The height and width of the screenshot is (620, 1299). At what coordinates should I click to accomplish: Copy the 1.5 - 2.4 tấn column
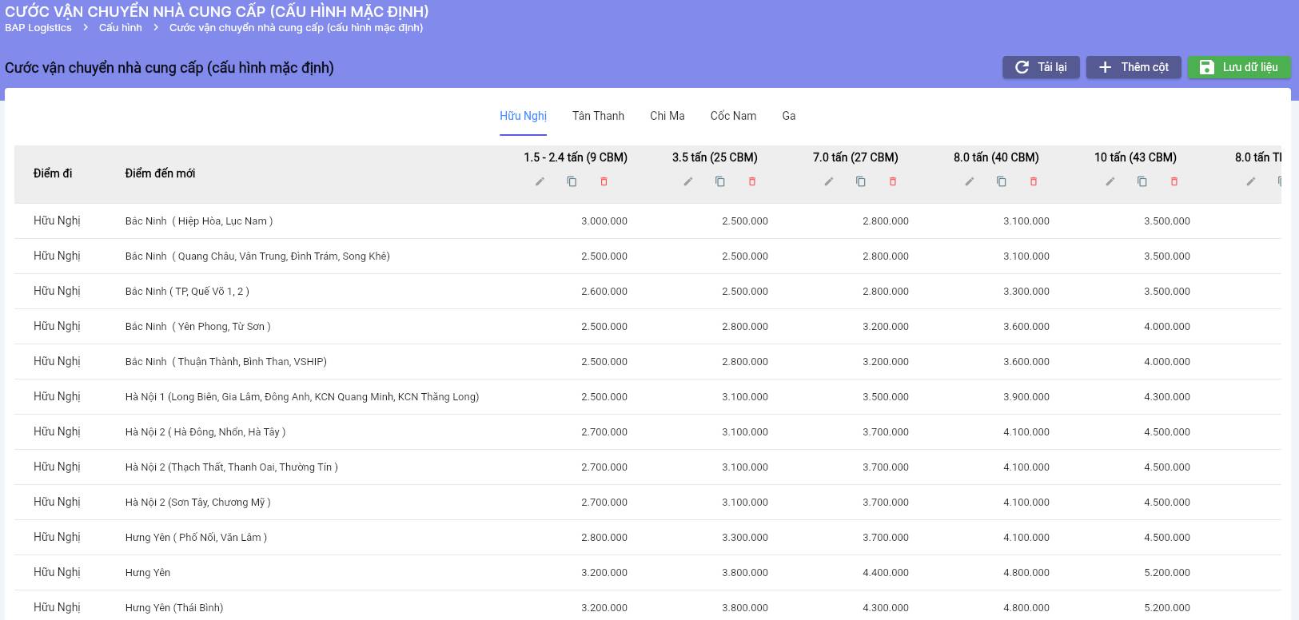[x=572, y=181]
